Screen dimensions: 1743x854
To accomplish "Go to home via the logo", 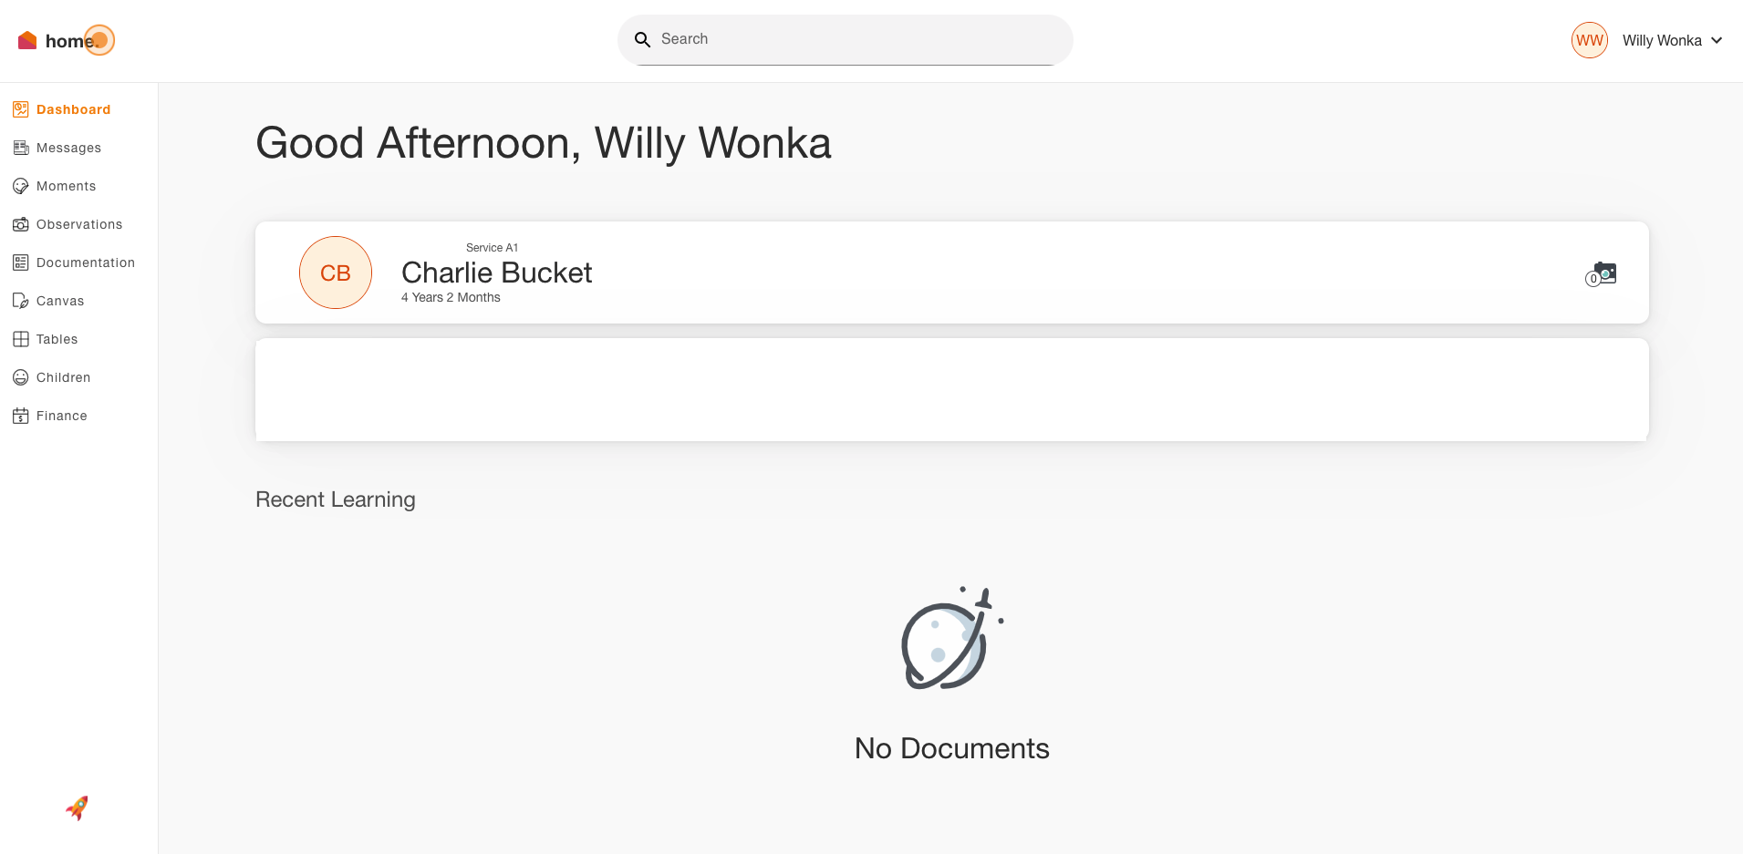I will point(66,40).
